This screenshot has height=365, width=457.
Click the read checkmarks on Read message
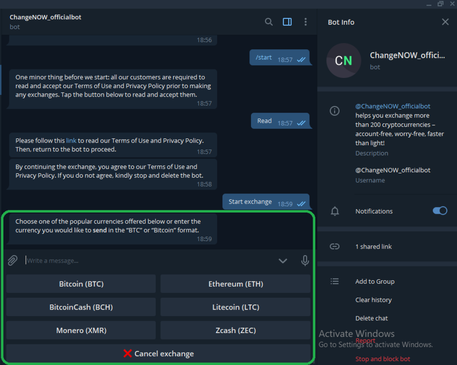[301, 123]
